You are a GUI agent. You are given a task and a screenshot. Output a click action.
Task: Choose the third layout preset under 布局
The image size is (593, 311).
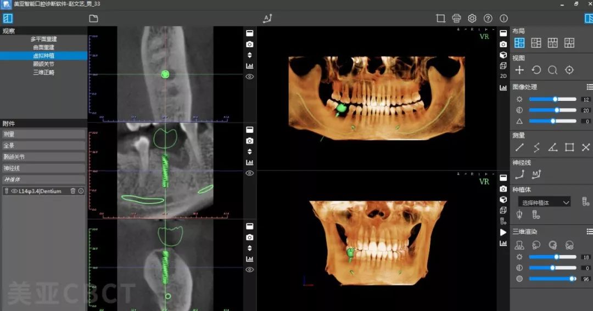(x=552, y=43)
